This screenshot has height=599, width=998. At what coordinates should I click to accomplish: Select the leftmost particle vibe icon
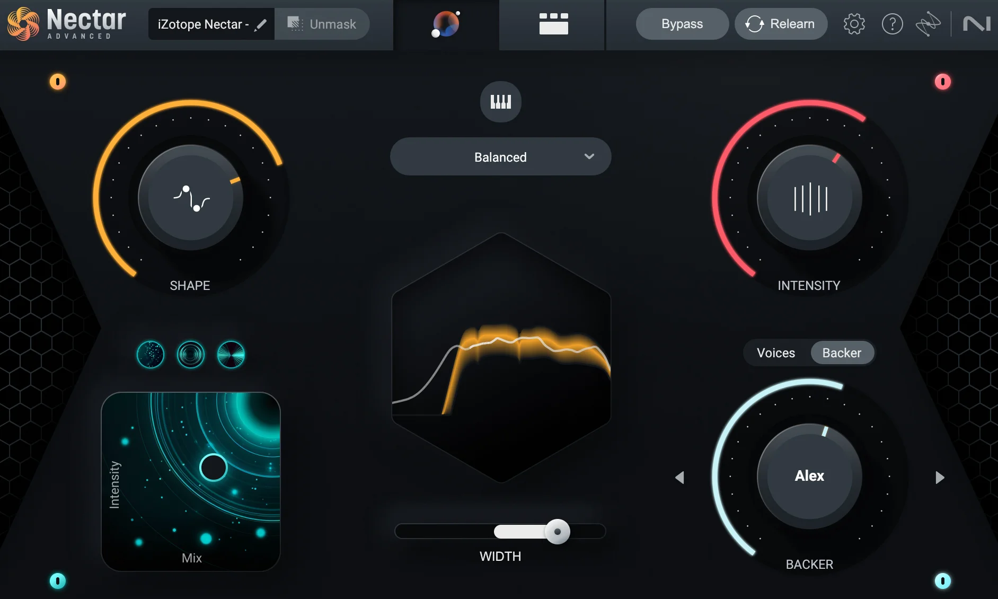(x=150, y=354)
